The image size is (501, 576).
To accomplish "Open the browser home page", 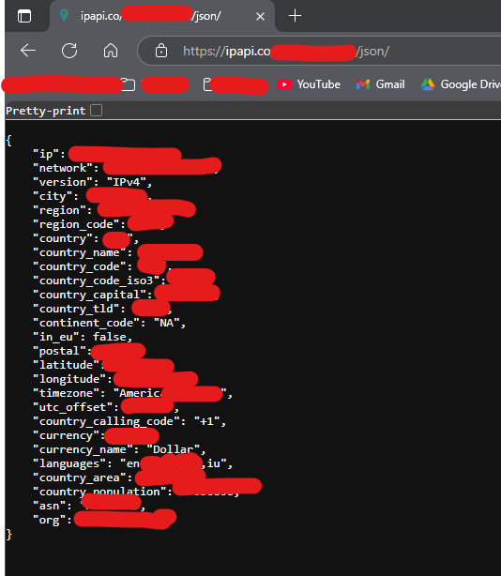I will (x=111, y=51).
